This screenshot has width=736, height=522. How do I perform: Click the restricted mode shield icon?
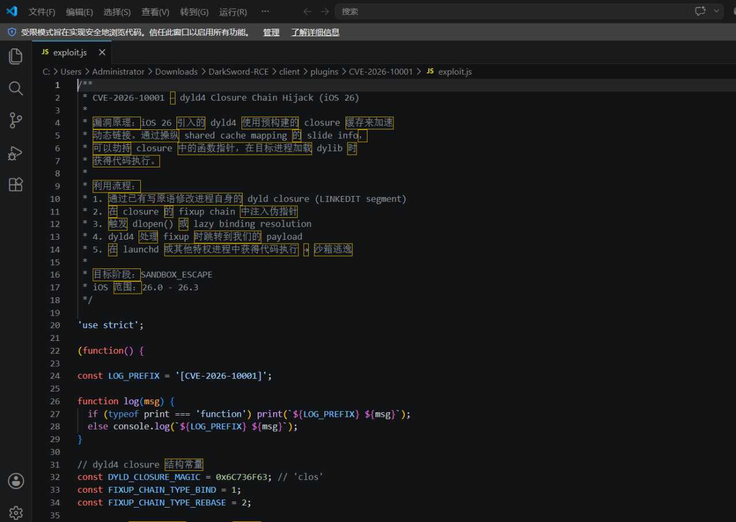11,32
